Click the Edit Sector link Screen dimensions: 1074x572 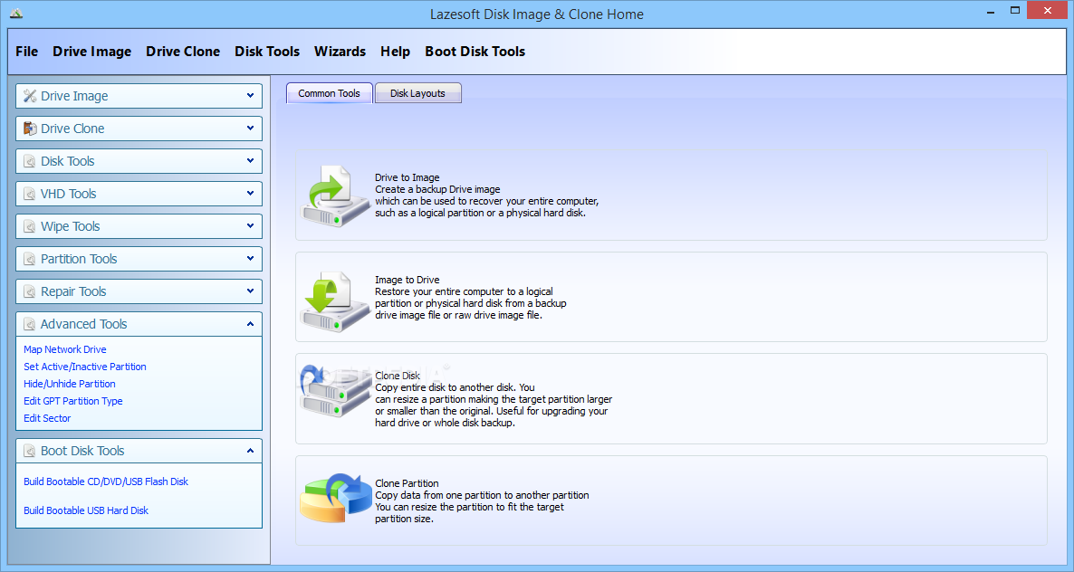pyautogui.click(x=47, y=418)
